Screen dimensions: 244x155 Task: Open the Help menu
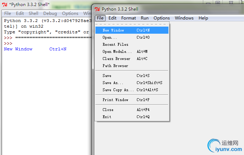[x=203, y=18]
